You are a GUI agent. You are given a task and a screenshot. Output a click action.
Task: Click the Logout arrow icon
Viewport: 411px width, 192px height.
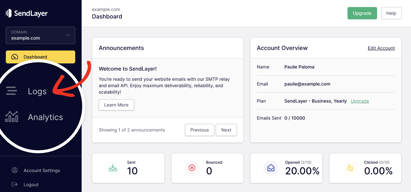point(15,184)
